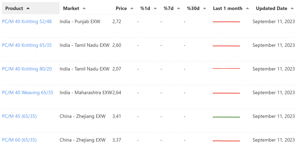Screen dimensions: 300x145
Task: Click the %30d column sort arrow
Action: coord(204,8)
